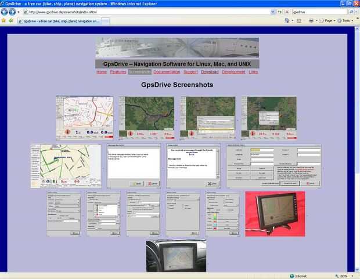360x279 pixels.
Task: Open the Download navigation link
Action: point(210,72)
